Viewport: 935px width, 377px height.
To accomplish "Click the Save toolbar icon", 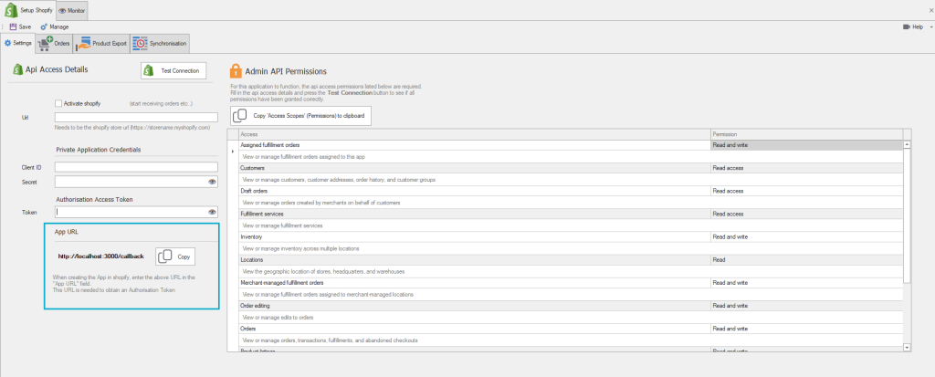I will pos(13,26).
